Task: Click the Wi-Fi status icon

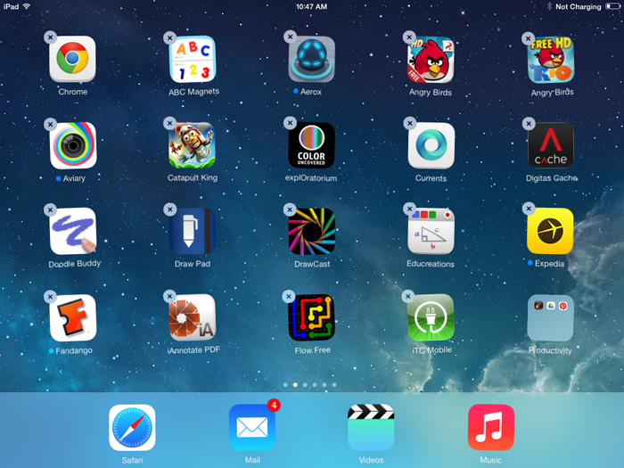Action: [x=27, y=6]
